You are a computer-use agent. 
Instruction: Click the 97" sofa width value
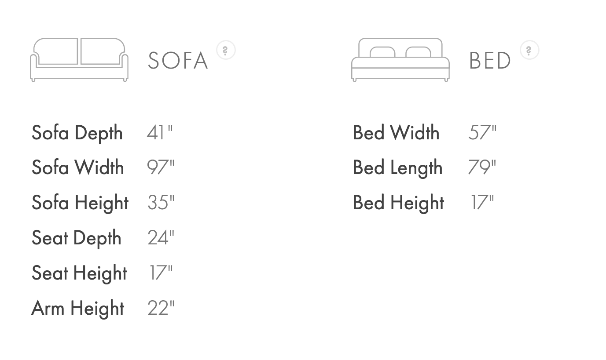click(x=161, y=168)
